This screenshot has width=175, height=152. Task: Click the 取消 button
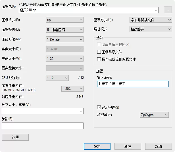coord(128,146)
